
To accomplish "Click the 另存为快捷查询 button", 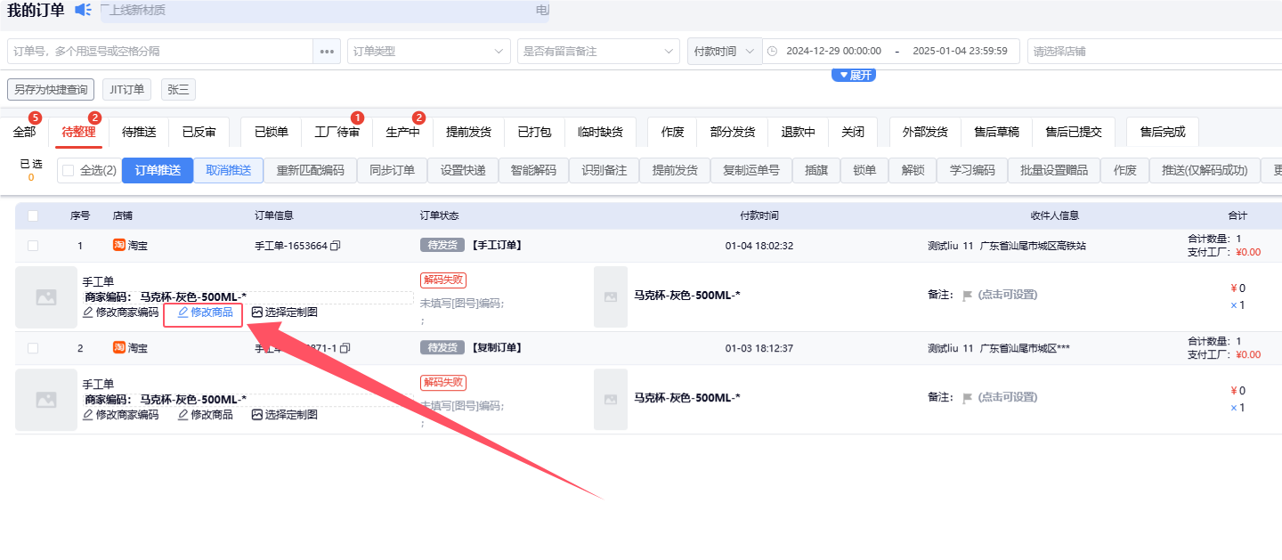I will [x=51, y=90].
